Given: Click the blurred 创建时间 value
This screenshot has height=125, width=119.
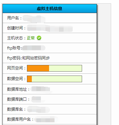Looking at the screenshot, I should click(x=50, y=28).
